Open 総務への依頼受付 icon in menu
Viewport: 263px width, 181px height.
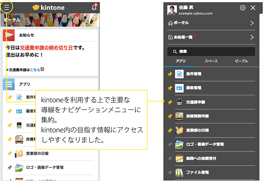click(x=179, y=158)
